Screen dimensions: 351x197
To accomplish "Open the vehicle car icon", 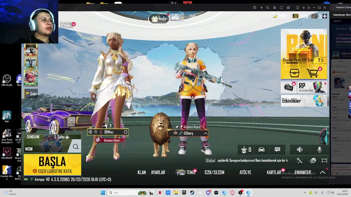I will (261, 150).
